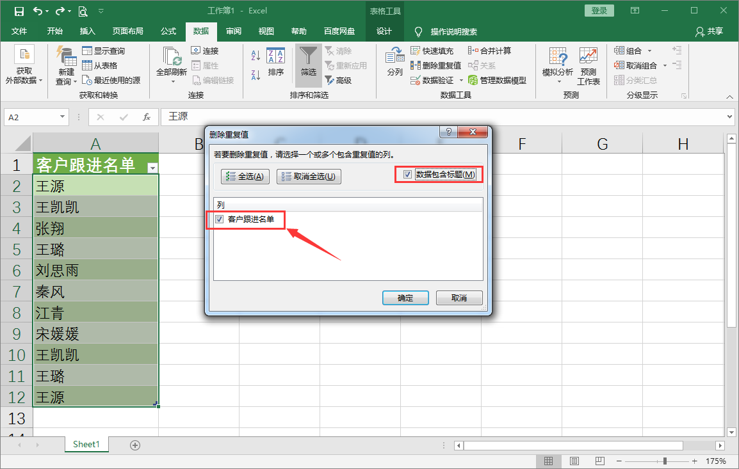
Task: Uncheck the 客户跟进名单 column checkbox
Action: 218,219
